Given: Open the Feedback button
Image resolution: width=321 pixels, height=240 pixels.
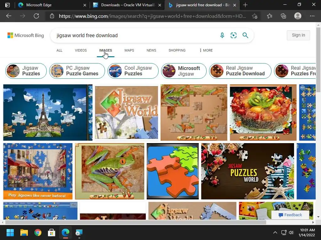Looking at the screenshot, I should [x=290, y=215].
